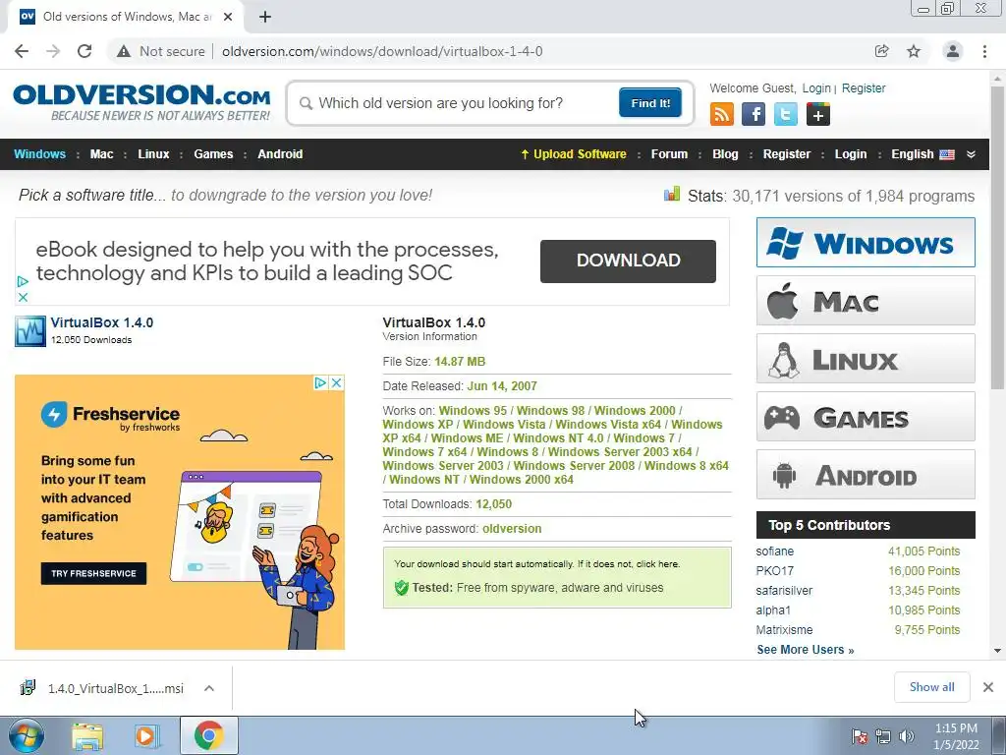Close the Freshservice ad with X icon
Image resolution: width=1006 pixels, height=755 pixels.
336,382
